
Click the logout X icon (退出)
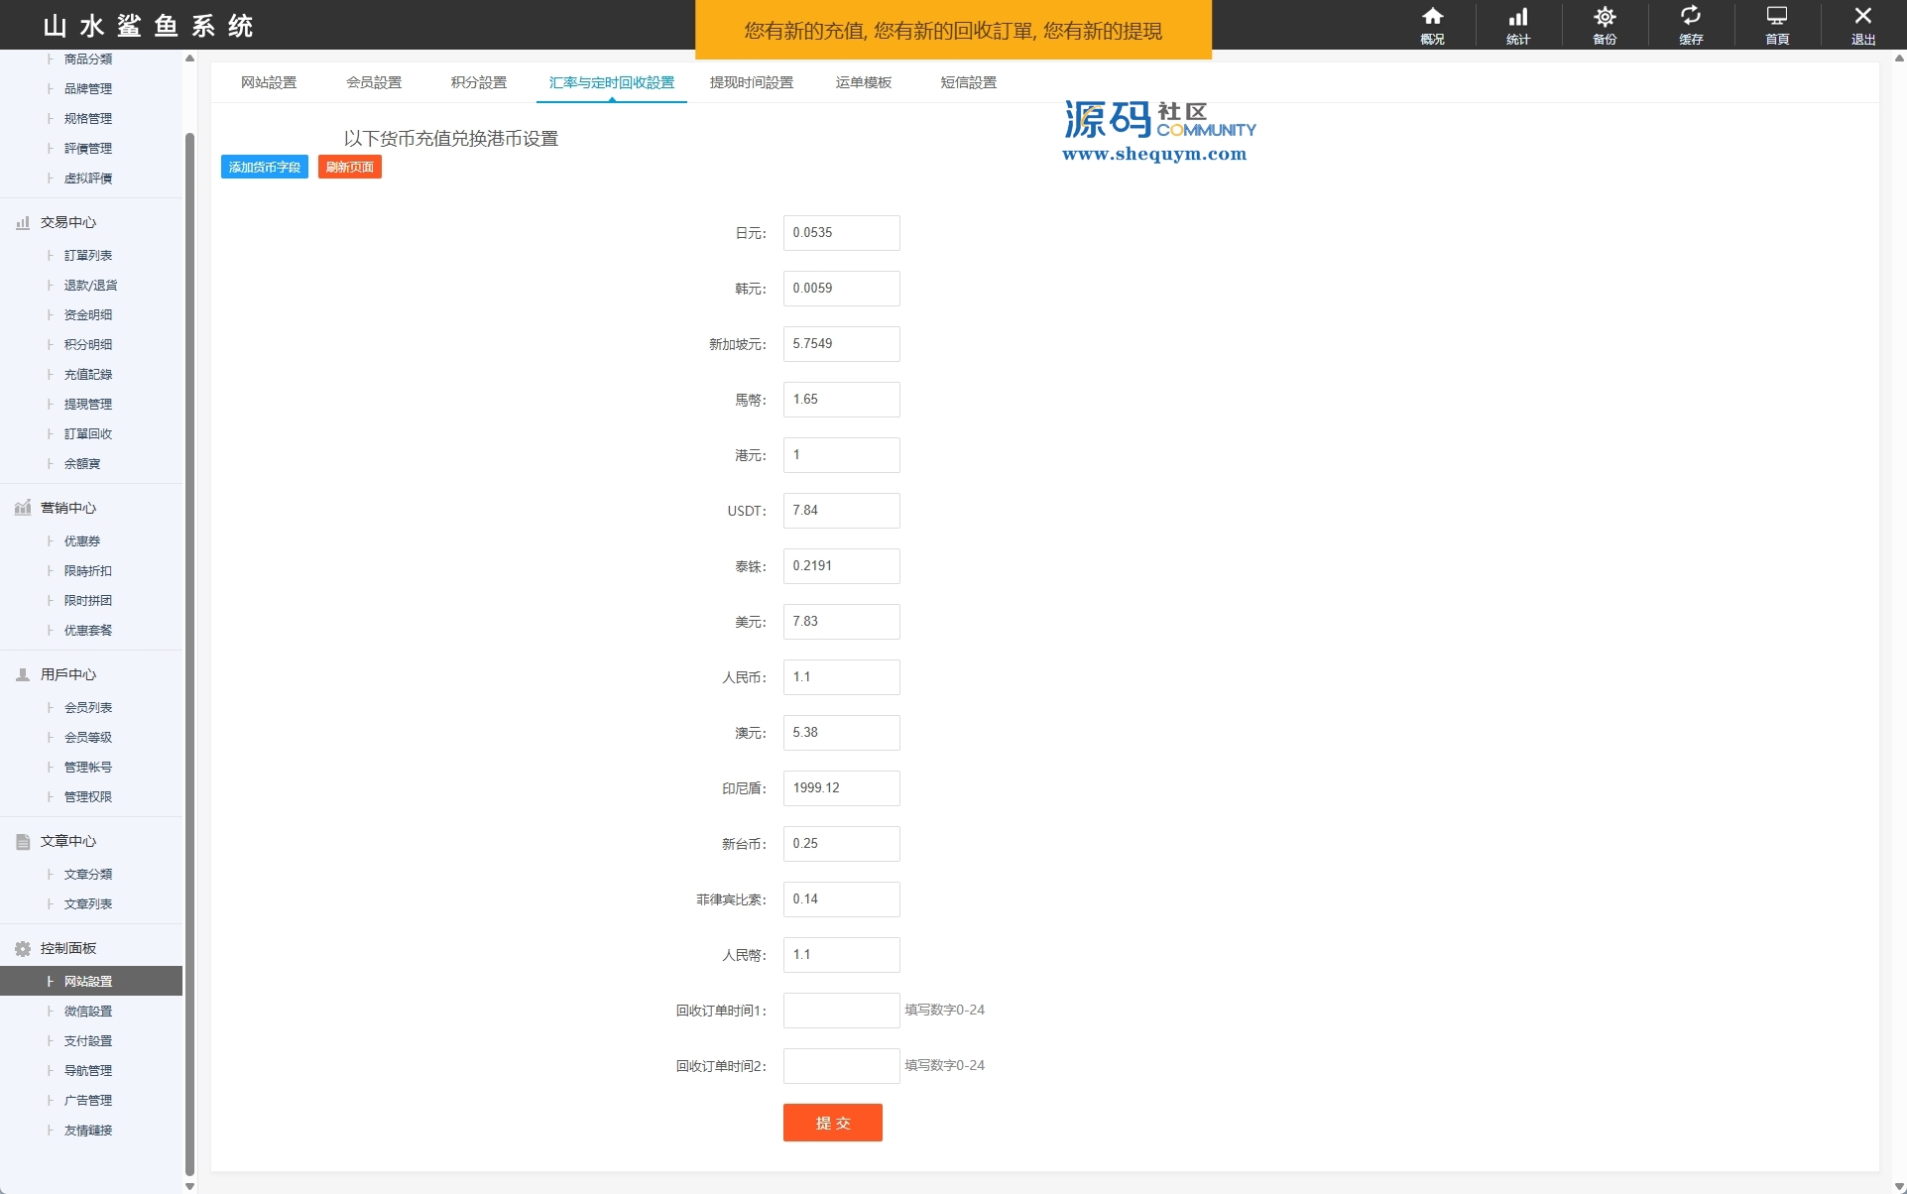pyautogui.click(x=1863, y=18)
